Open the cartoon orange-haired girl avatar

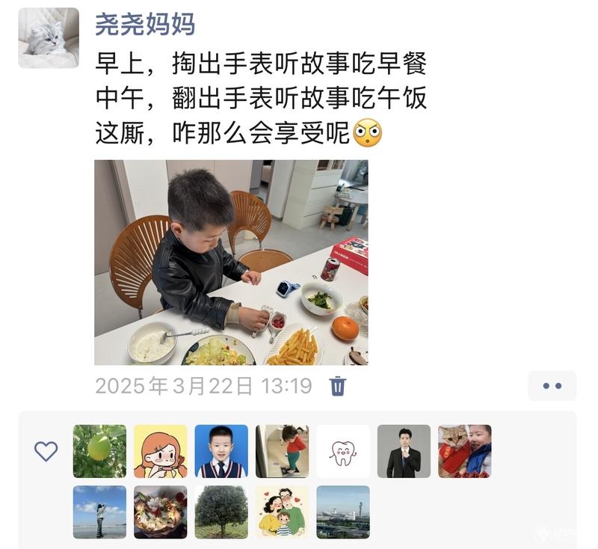[161, 451]
